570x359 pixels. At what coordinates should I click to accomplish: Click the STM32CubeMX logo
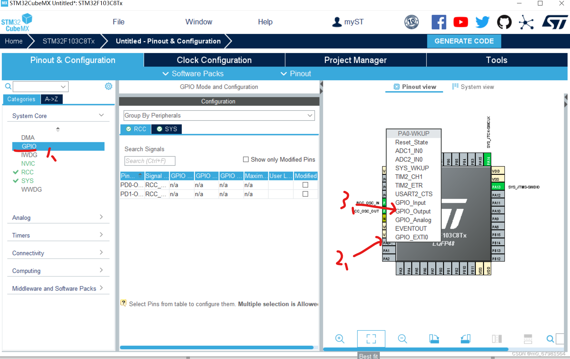(17, 22)
